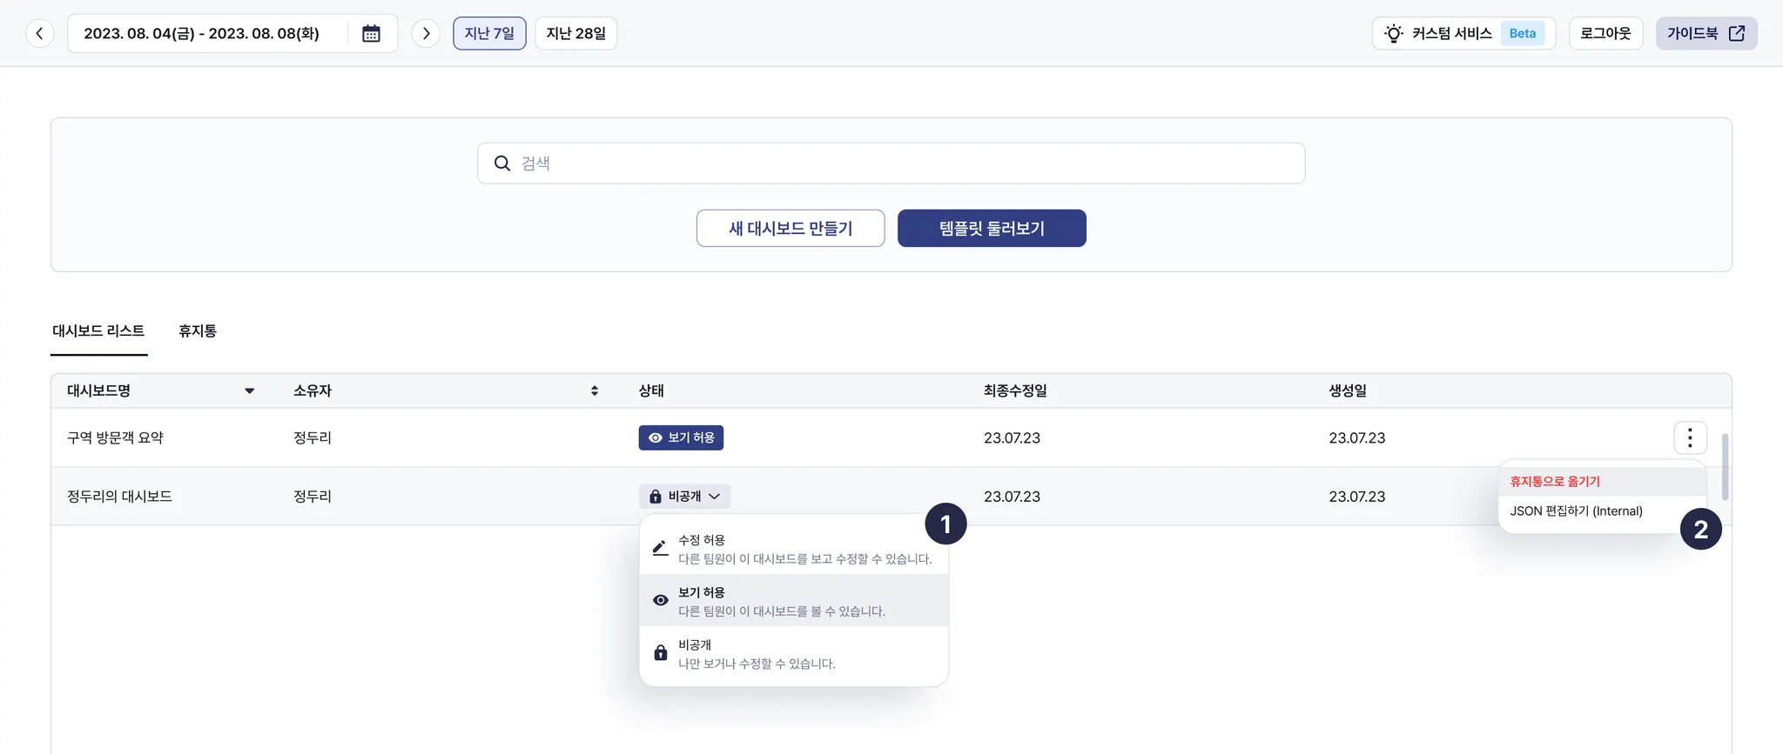The height and width of the screenshot is (754, 1783).
Task: Click the custom service lightbulb icon
Action: coord(1394,34)
